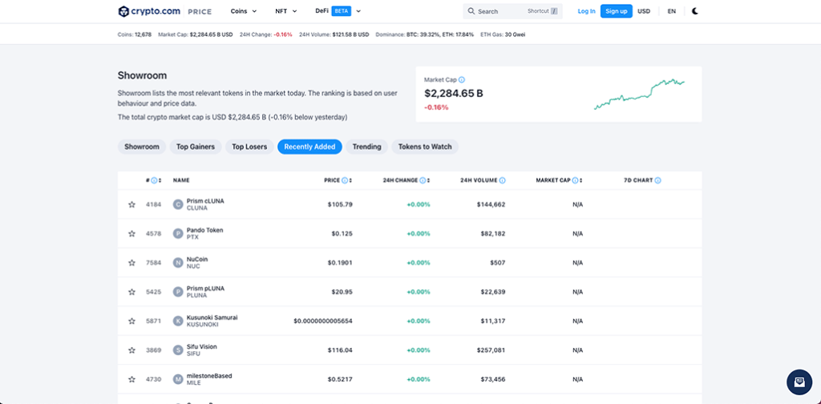821x404 pixels.
Task: Favorite NuCoin with star
Action: pyautogui.click(x=131, y=263)
